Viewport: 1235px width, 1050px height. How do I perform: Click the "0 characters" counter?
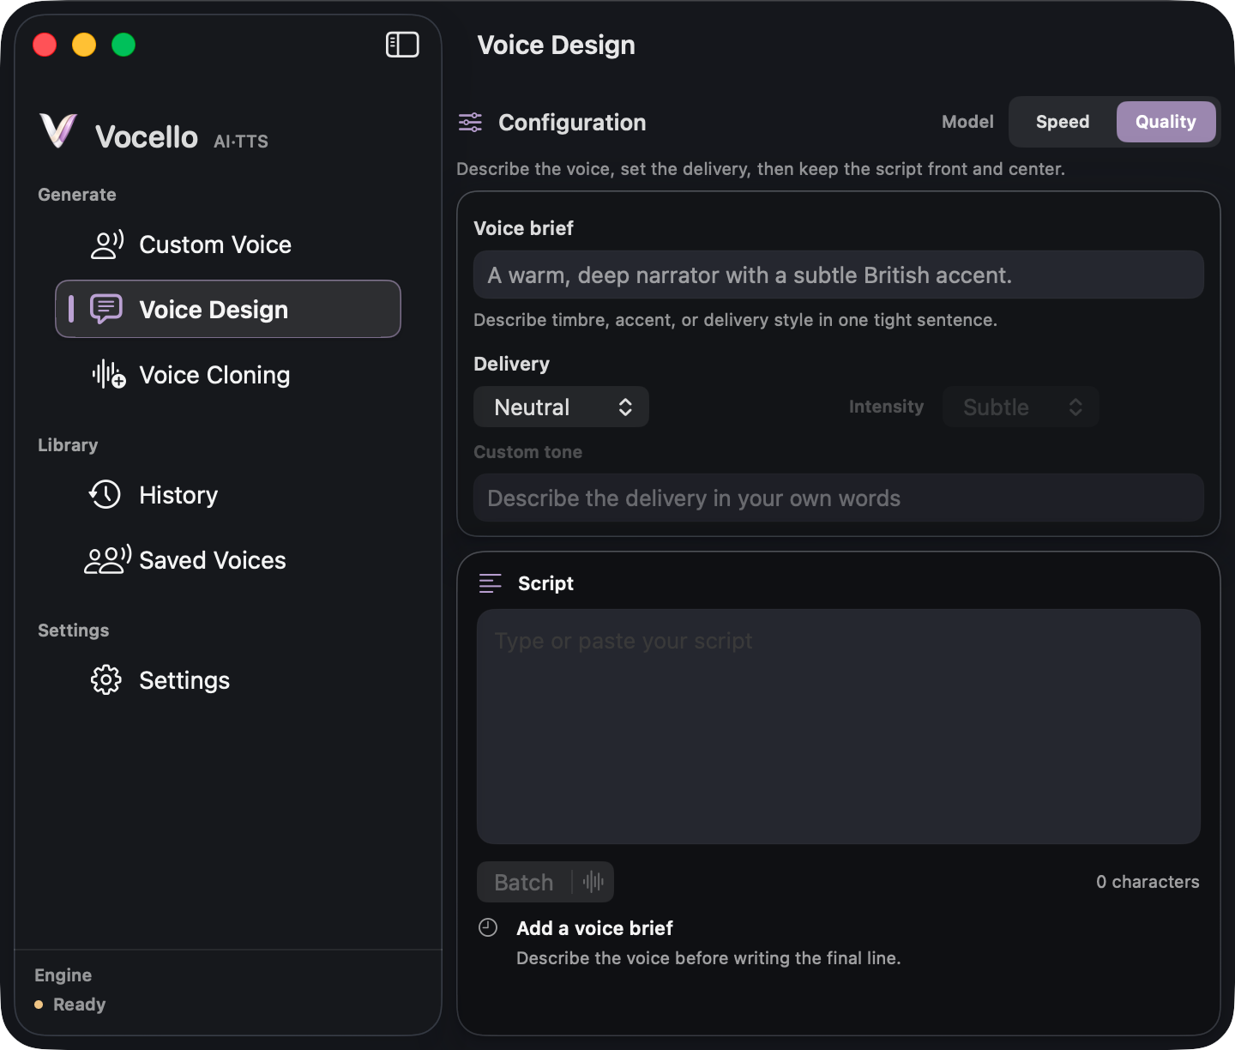pos(1148,882)
